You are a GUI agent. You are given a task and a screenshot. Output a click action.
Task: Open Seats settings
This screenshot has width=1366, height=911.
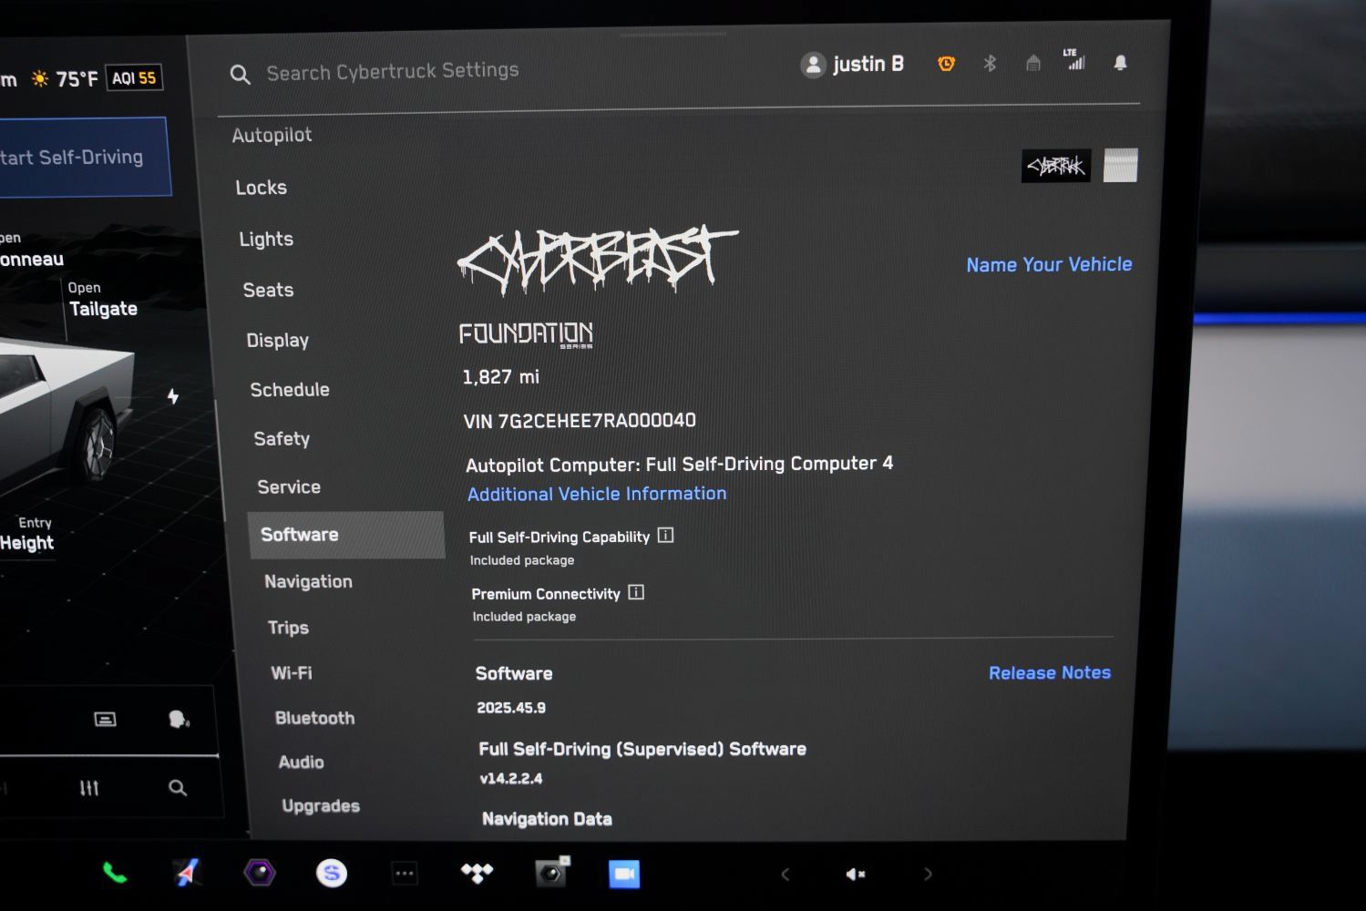[268, 290]
